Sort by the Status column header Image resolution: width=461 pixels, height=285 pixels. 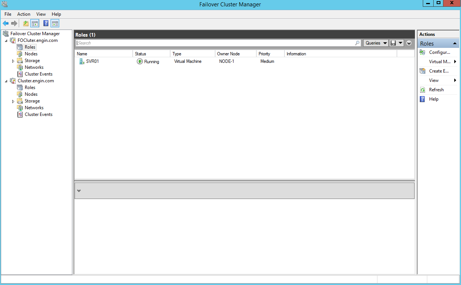click(x=151, y=54)
